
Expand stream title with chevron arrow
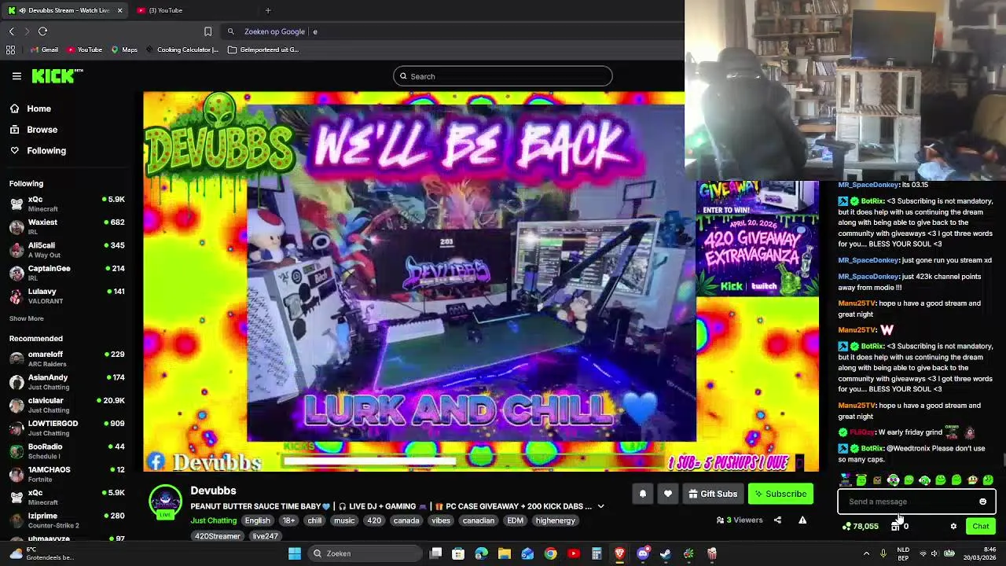600,506
